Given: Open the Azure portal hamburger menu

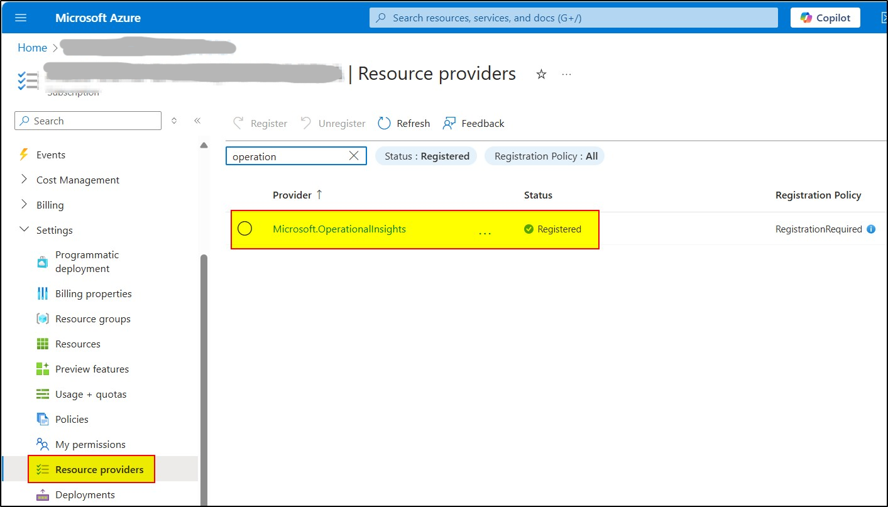Looking at the screenshot, I should coord(21,18).
